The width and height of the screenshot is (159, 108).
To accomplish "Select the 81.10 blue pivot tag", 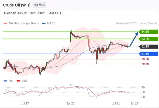I will coord(148,54).
